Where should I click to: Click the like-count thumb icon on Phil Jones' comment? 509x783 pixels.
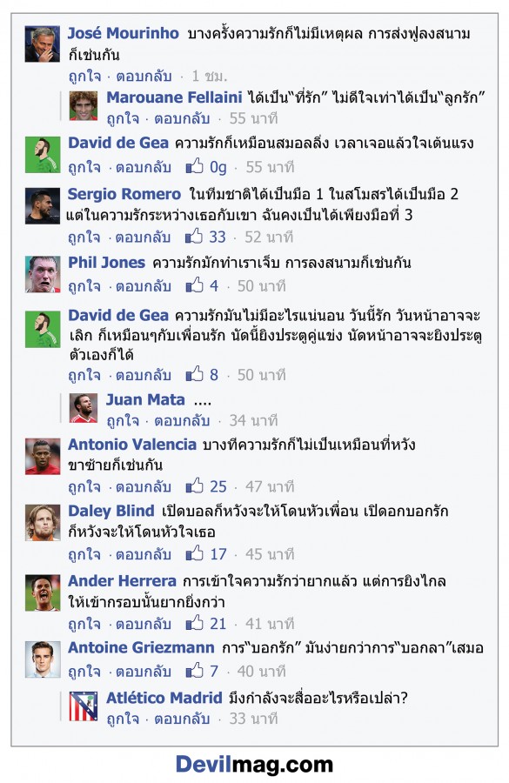tap(194, 284)
